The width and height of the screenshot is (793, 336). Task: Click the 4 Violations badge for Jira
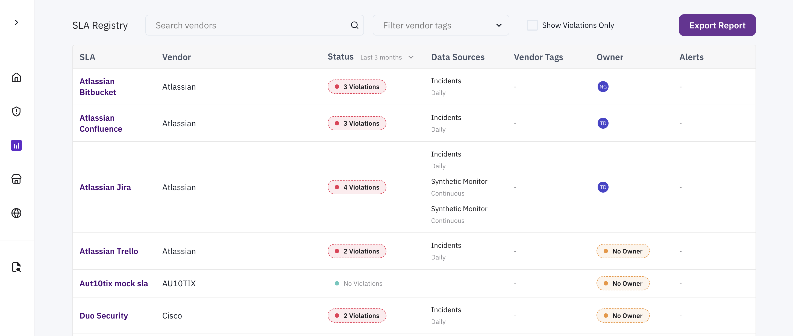click(x=357, y=187)
